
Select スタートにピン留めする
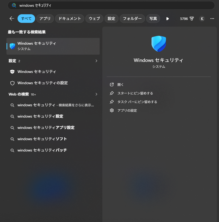(x=135, y=93)
